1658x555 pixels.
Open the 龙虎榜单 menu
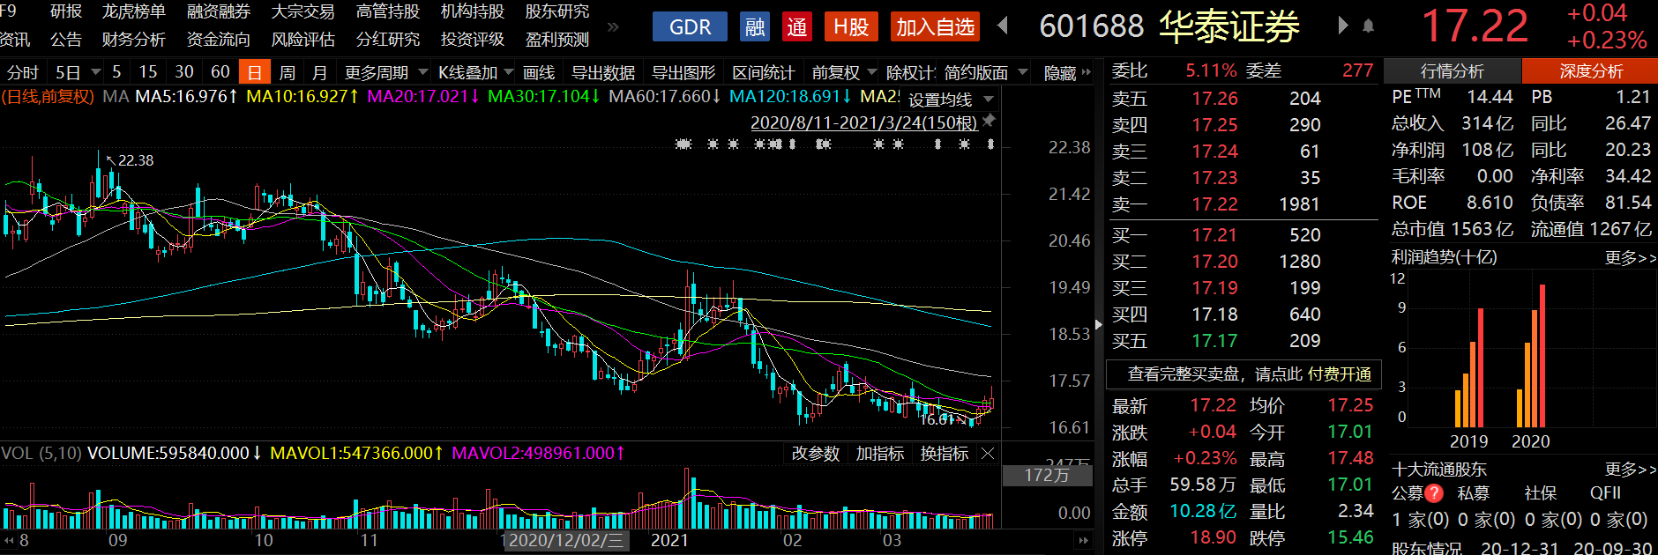click(x=134, y=11)
